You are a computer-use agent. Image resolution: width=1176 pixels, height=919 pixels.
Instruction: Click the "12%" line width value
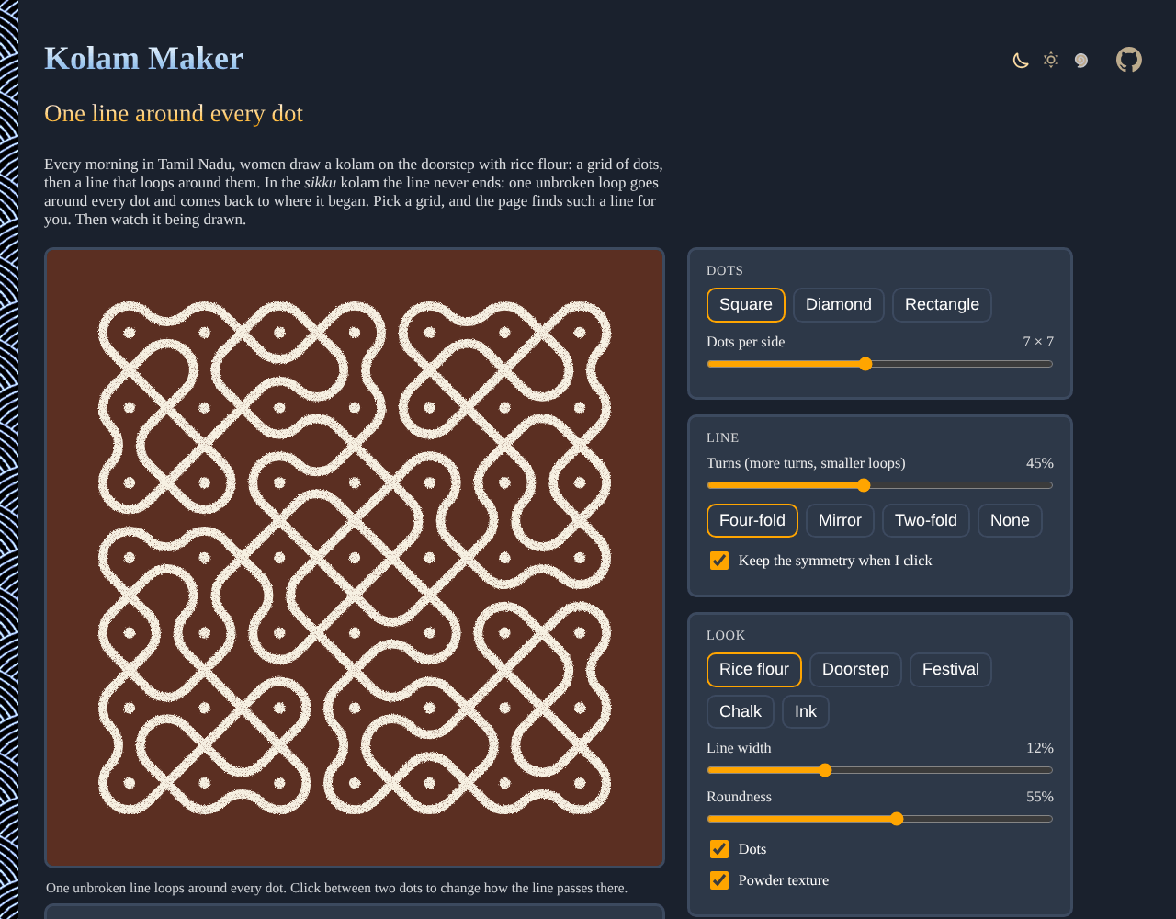tap(1040, 748)
